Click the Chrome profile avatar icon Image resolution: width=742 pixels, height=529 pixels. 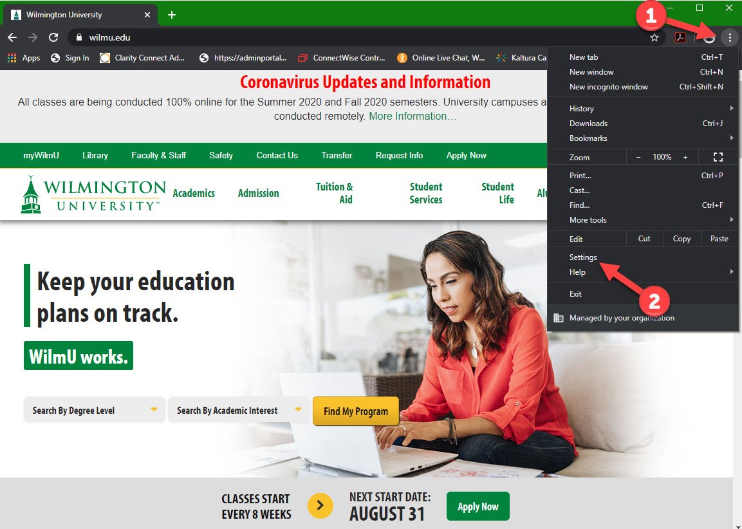pos(708,37)
